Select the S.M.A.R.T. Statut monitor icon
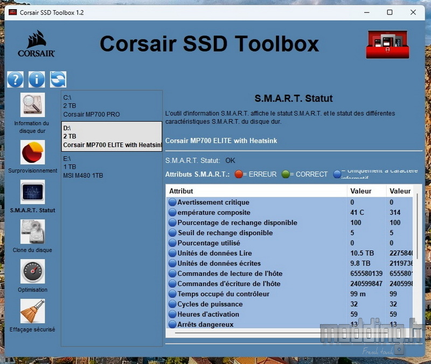 (32, 192)
